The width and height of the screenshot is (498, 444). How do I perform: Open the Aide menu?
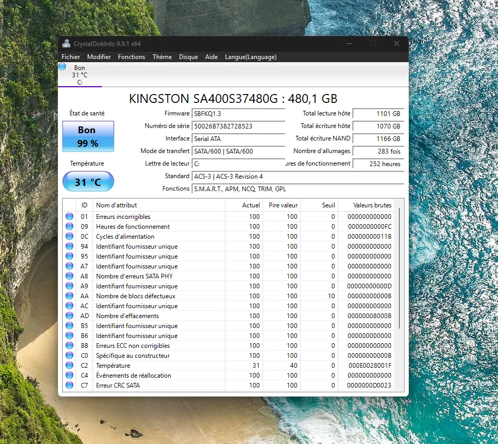[x=211, y=57]
